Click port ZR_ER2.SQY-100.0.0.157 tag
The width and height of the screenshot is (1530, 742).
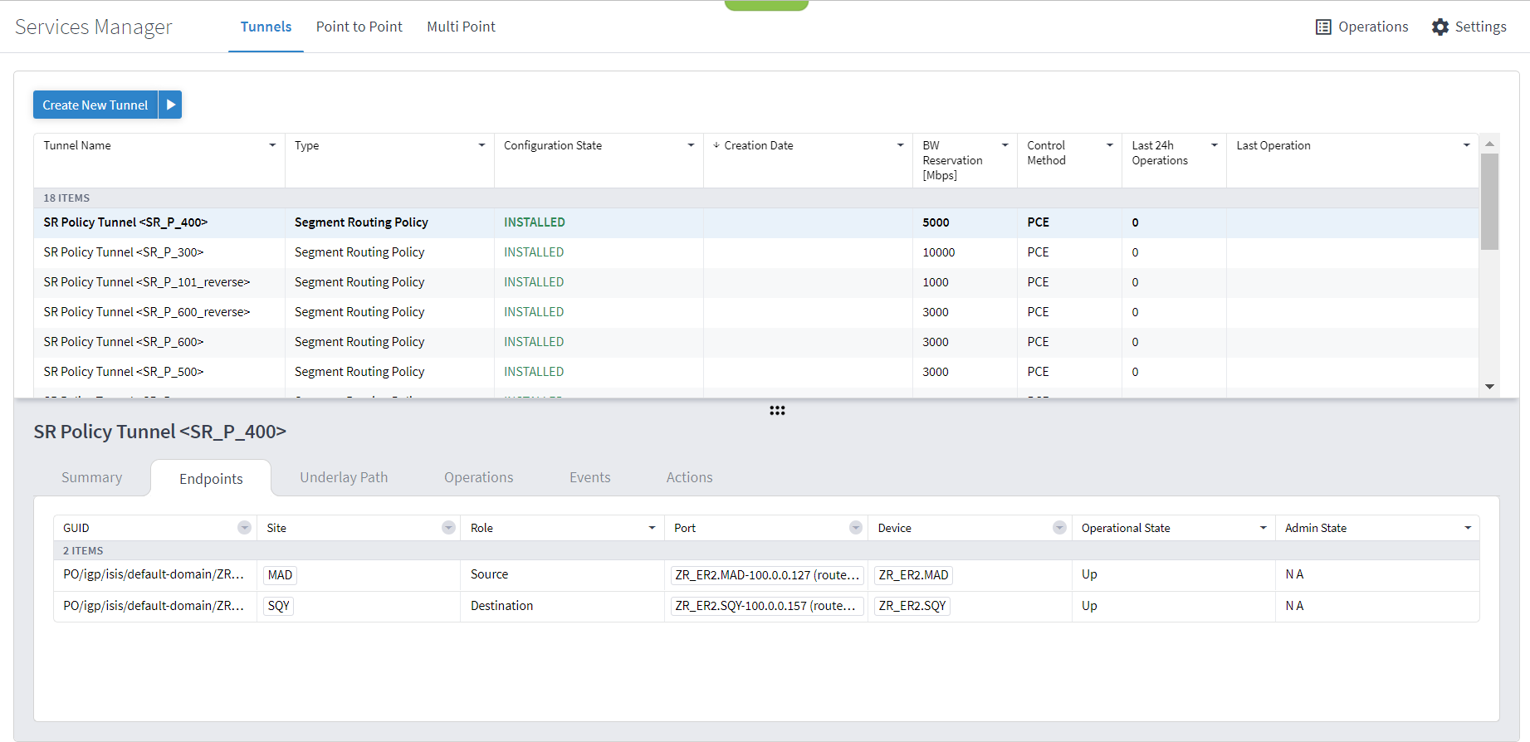point(767,606)
